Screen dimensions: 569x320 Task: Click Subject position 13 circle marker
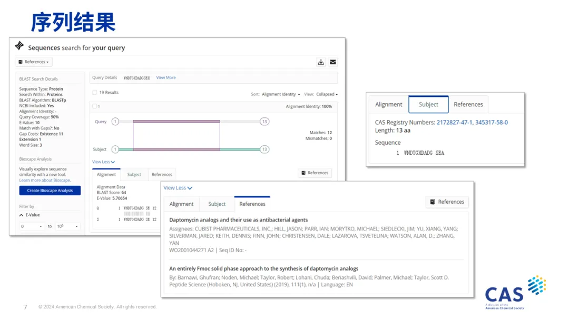(264, 149)
